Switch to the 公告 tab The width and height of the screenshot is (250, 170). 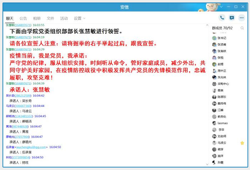[23, 19]
